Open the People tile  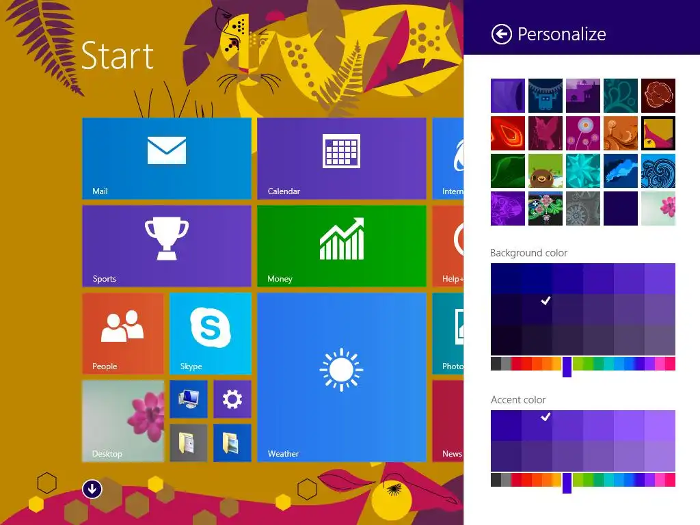[x=123, y=334]
